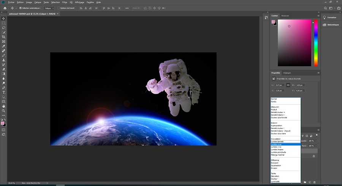
Task: Select the Rectangle shape tool
Action: [3, 102]
